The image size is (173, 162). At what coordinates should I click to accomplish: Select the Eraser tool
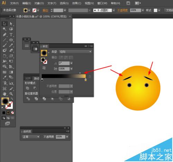[x=11, y=50]
